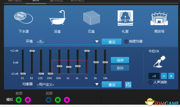
Task: Open the 环境 environment dropdown
Action: (68, 42)
